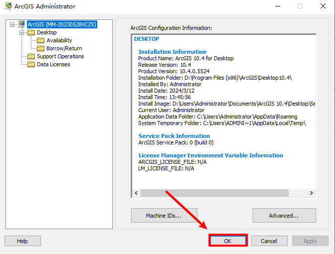Open the Advanced configuration settings
This screenshot has width=335, height=254.
(284, 216)
